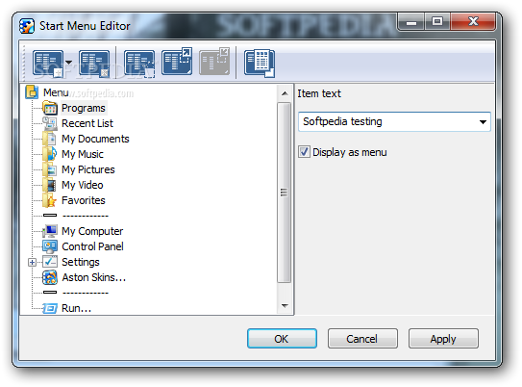Click the My Documents folder icon
Viewport: 522px width, 387px height.
pyautogui.click(x=50, y=139)
